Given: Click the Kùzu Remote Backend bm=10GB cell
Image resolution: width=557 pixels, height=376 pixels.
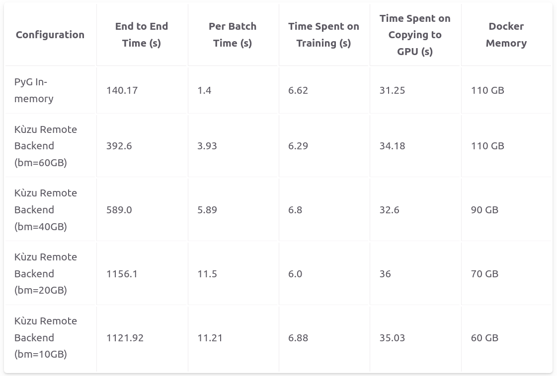Looking at the screenshot, I should point(46,337).
